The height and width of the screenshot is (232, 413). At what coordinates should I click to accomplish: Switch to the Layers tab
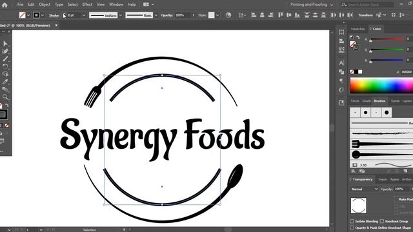click(407, 101)
